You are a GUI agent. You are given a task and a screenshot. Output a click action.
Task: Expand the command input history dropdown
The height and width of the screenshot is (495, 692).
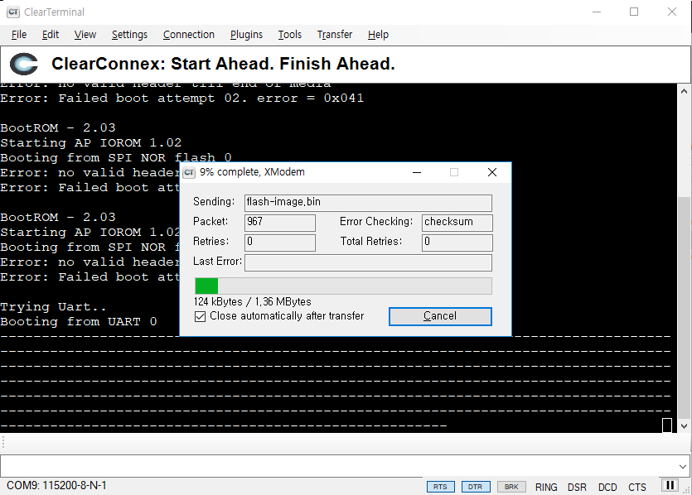(x=683, y=466)
